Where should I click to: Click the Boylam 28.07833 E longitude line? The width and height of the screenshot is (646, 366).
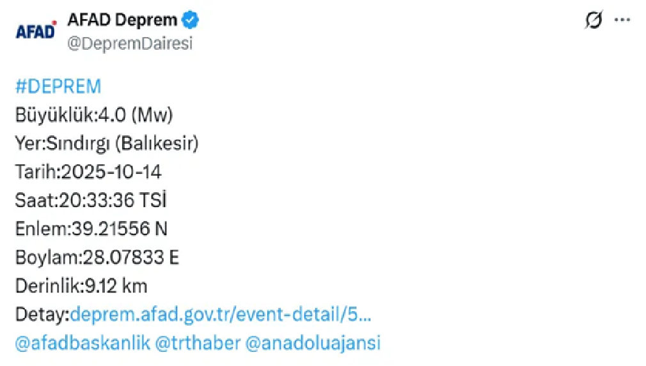(97, 257)
